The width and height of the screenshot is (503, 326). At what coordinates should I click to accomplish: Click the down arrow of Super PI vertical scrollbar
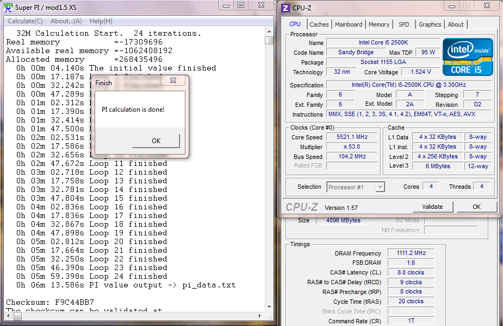click(269, 307)
